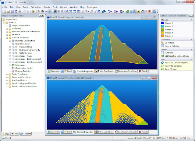Click Back: FE-Mesh link
The width and height of the screenshot is (195, 141).
171,69
